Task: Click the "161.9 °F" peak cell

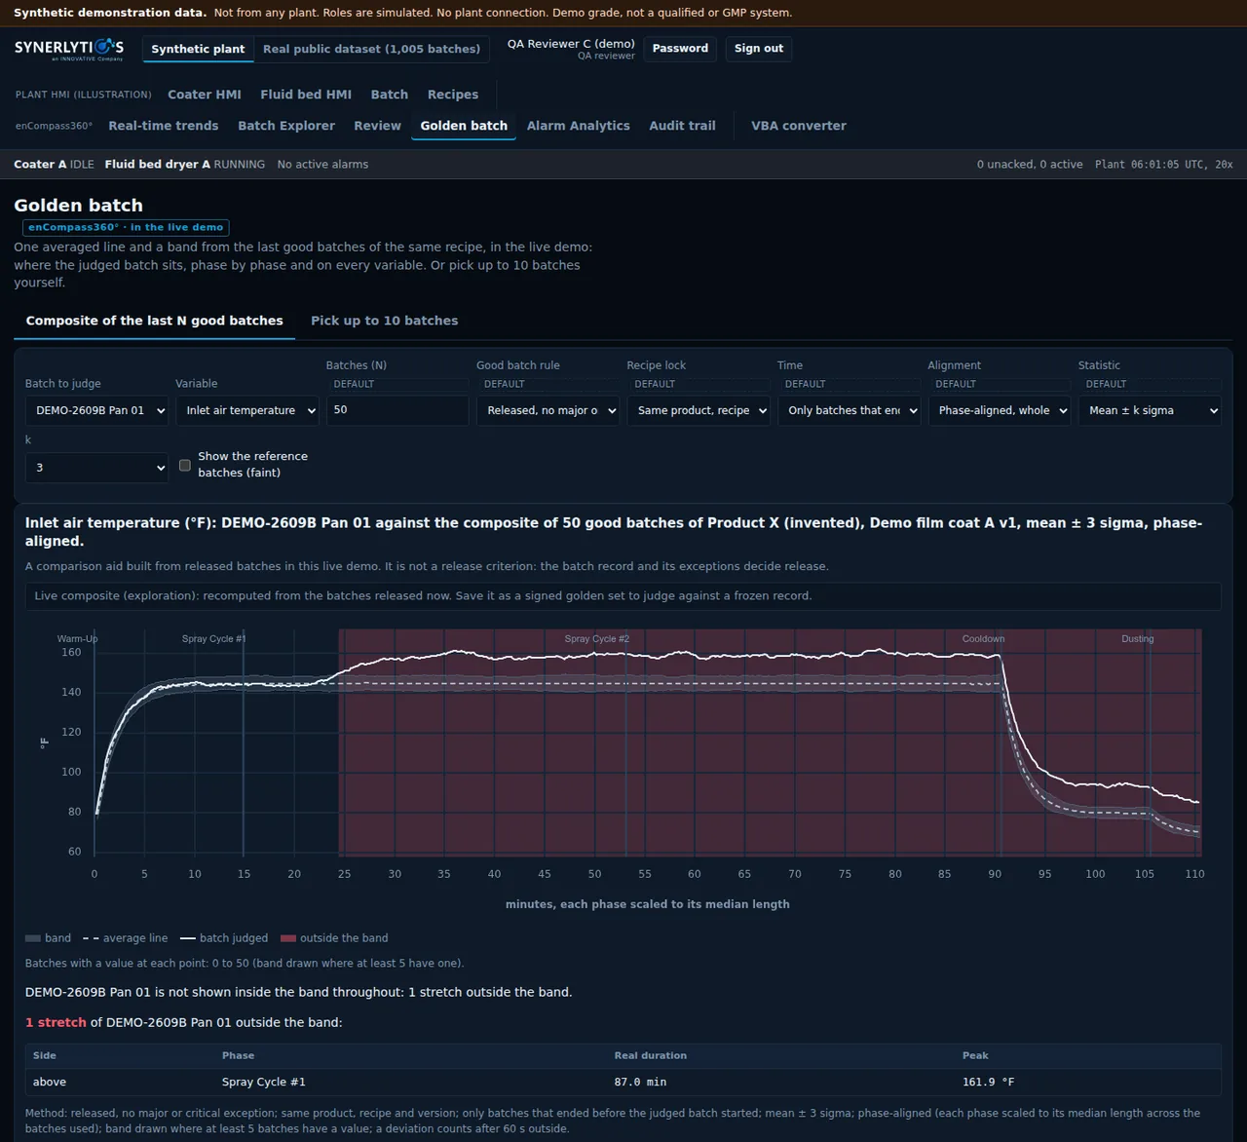Action: 989,1083
